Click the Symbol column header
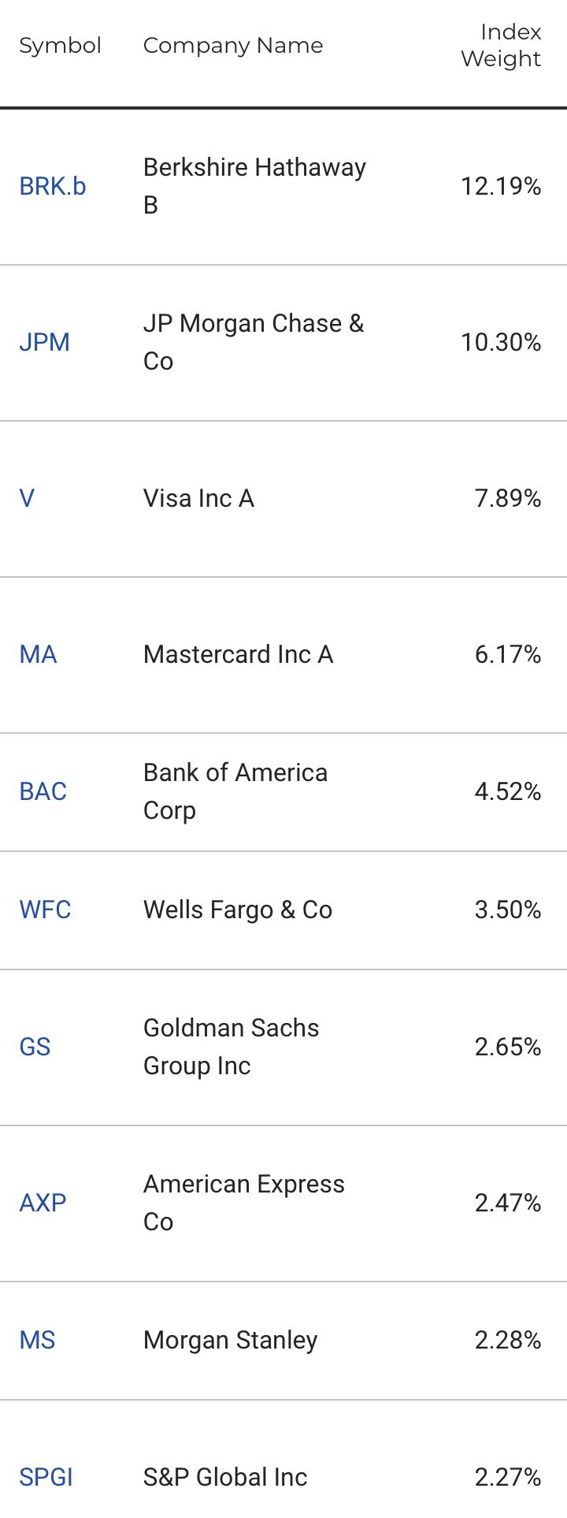 coord(61,46)
